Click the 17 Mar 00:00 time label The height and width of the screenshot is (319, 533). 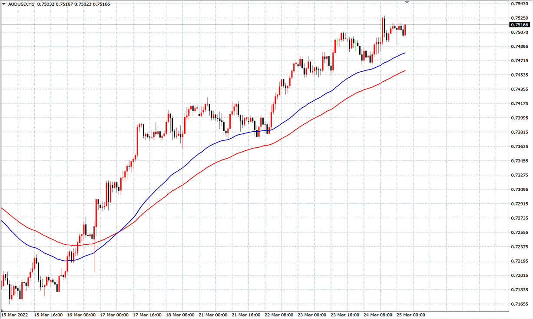pyautogui.click(x=114, y=315)
